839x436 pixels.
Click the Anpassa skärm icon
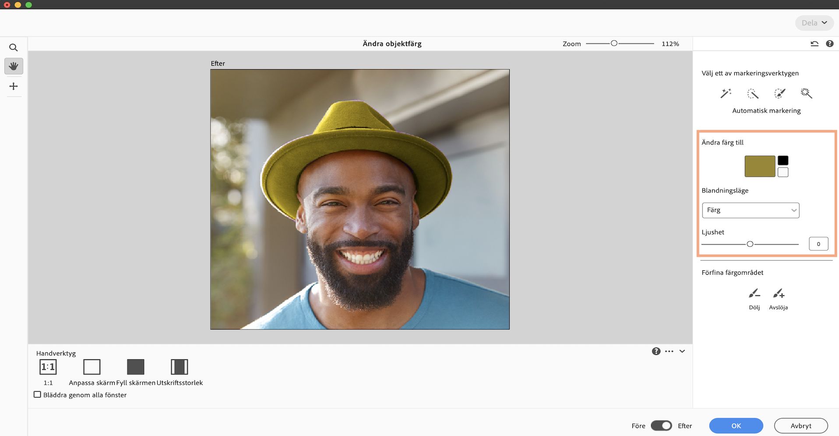92,367
